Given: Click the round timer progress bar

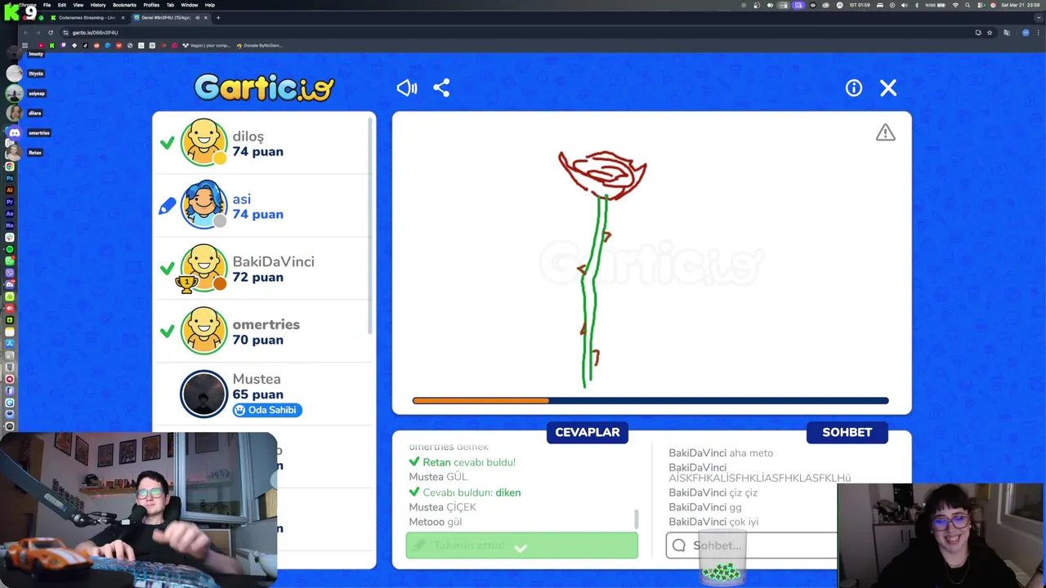Looking at the screenshot, I should [x=650, y=400].
